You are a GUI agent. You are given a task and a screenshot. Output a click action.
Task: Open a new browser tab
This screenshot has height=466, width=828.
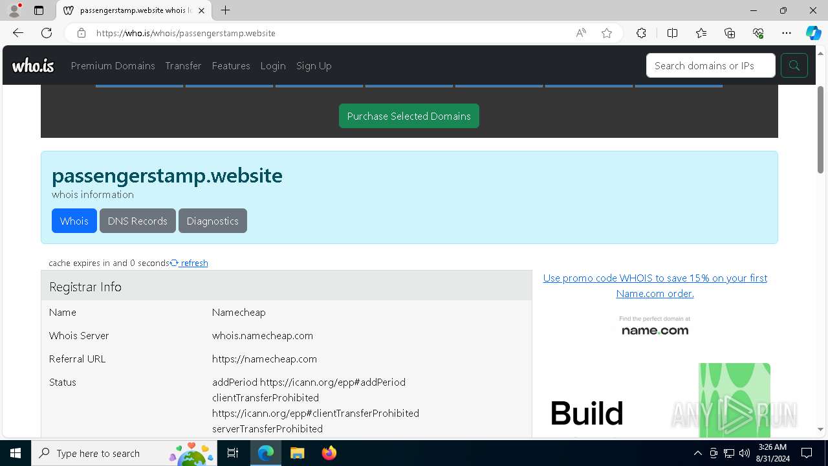click(225, 10)
